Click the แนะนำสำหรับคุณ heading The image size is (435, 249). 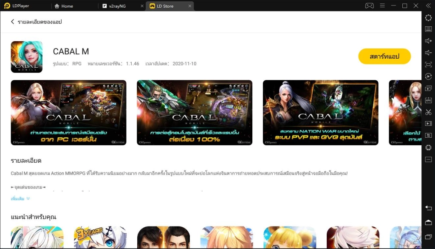click(x=34, y=217)
